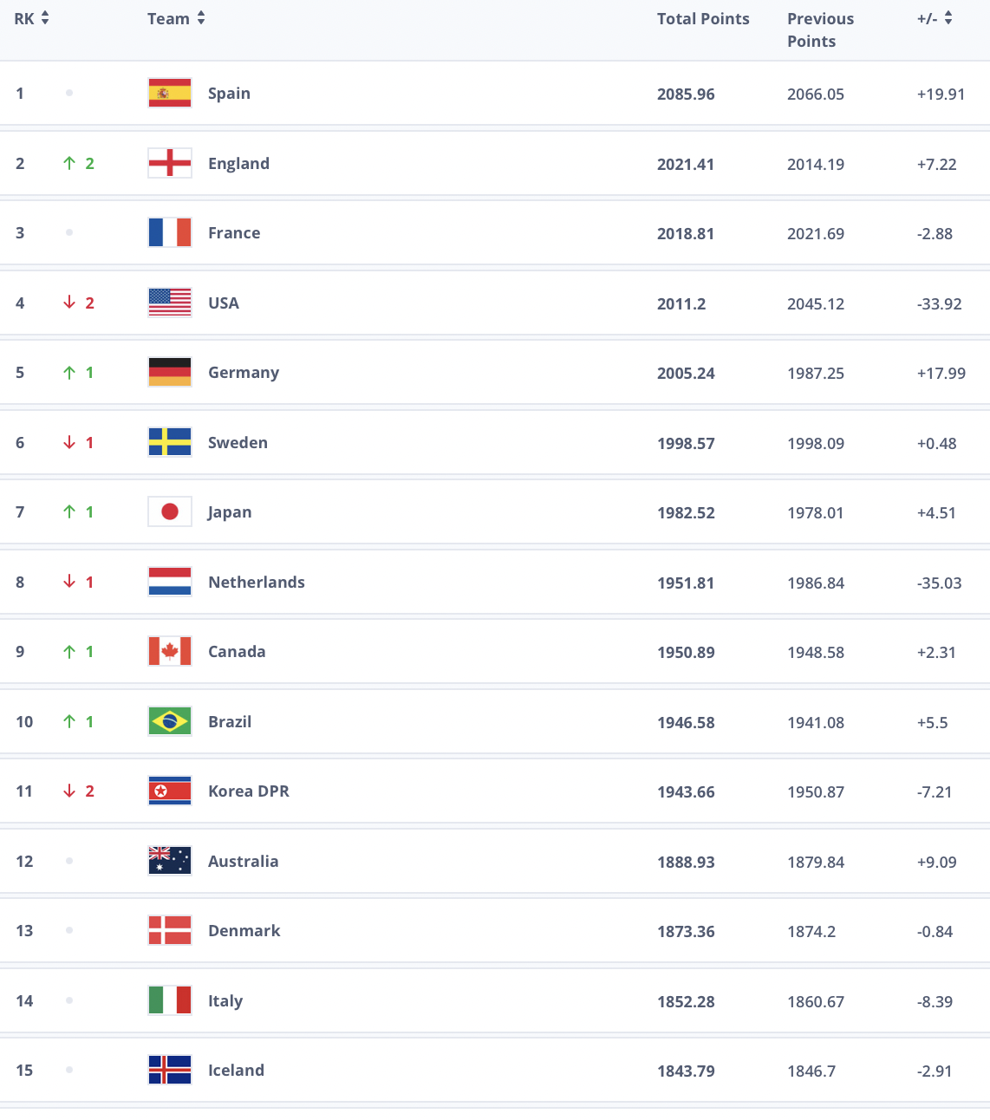The width and height of the screenshot is (990, 1120).
Task: Sort table by +/- column arrows
Action: [x=948, y=18]
